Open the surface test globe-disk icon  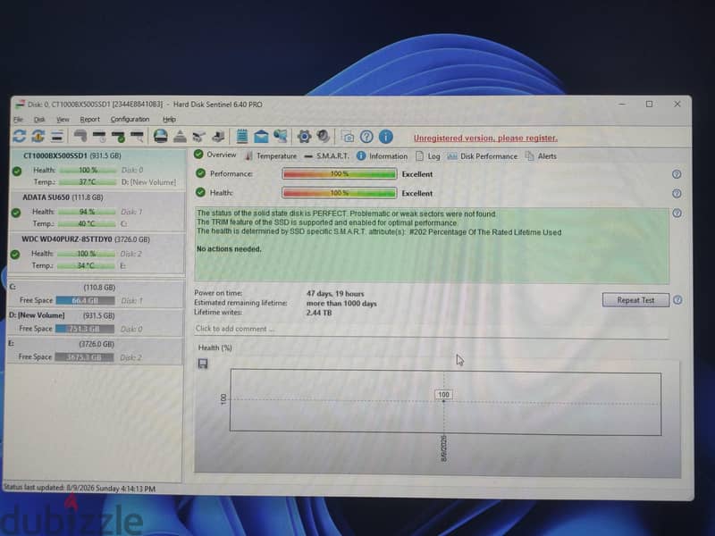coord(160,136)
